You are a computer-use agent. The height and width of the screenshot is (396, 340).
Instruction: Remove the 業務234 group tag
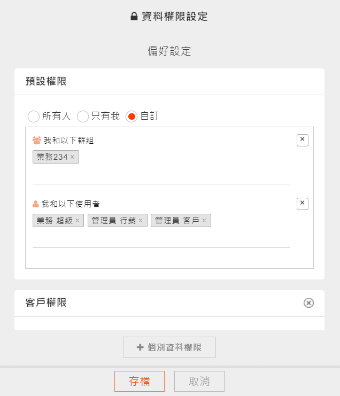73,157
